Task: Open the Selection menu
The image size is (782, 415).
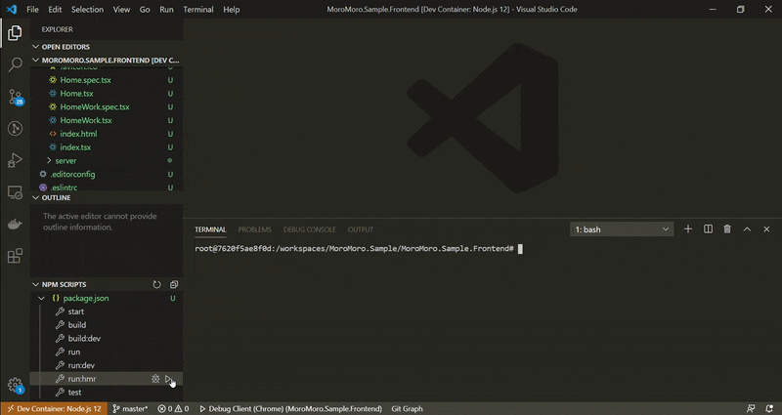Action: tap(87, 10)
